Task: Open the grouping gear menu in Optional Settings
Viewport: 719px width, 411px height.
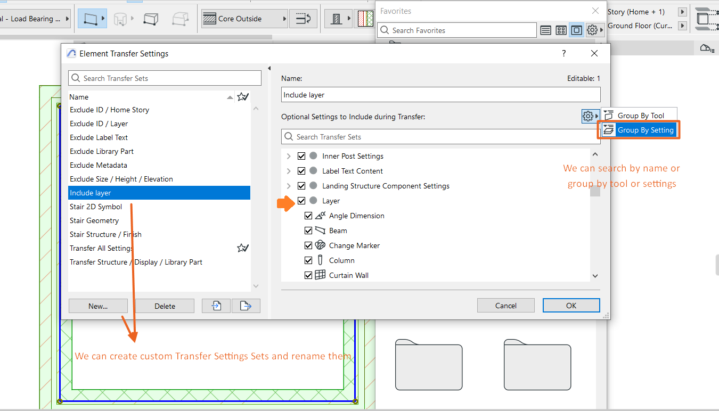Action: point(590,116)
